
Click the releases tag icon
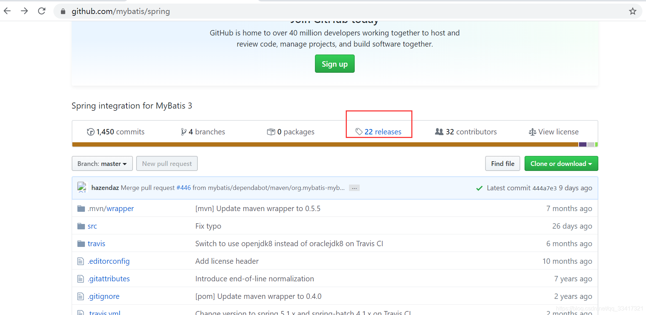[359, 132]
